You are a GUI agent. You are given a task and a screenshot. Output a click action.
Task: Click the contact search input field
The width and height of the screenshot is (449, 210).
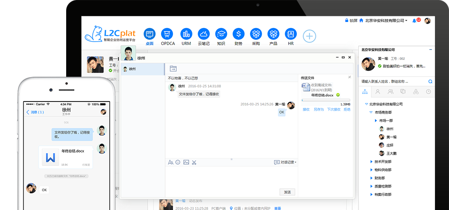click(x=393, y=81)
